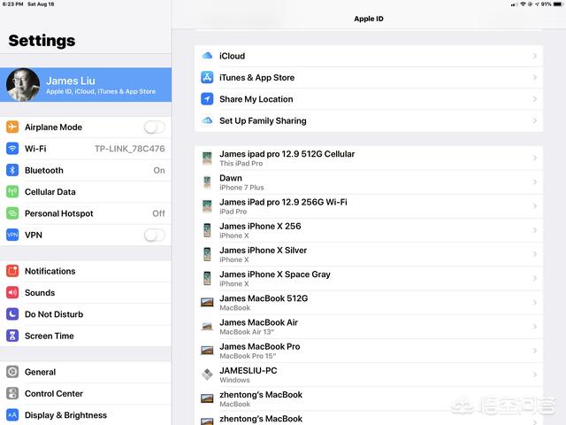Tap the James iPhone X Silver device icon
The height and width of the screenshot is (425, 566).
207,254
